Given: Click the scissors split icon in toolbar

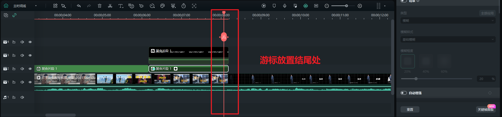Looking at the screenshot, I should 110,6.
